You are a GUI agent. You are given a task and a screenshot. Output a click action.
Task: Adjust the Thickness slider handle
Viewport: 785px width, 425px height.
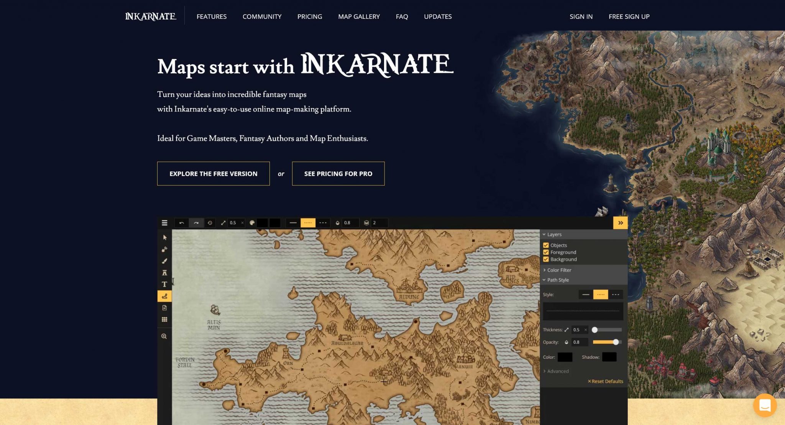(x=594, y=330)
